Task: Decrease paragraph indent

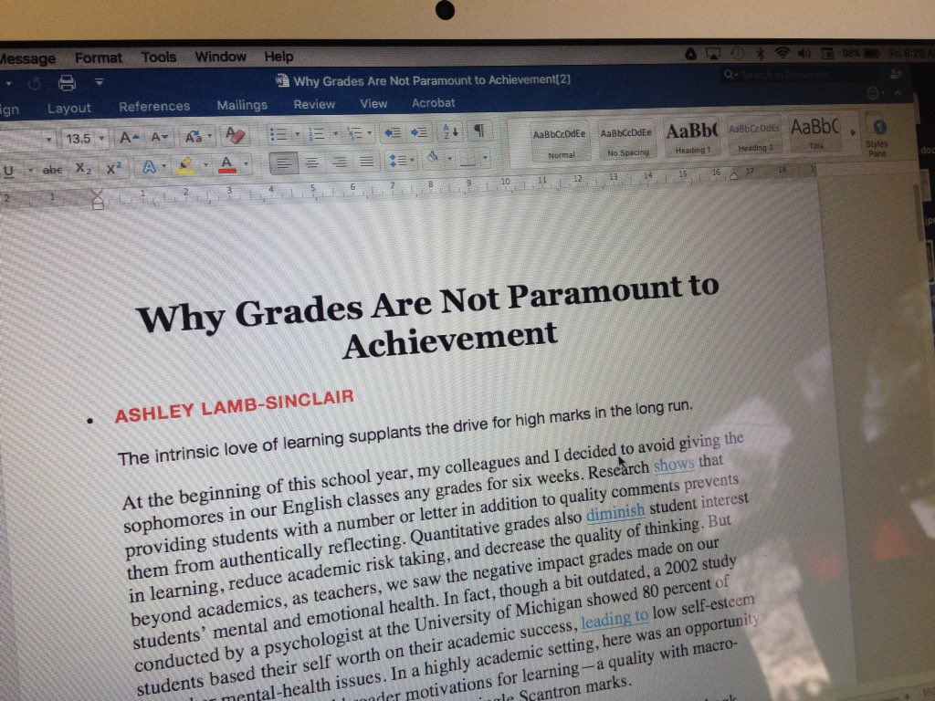Action: 392,133
